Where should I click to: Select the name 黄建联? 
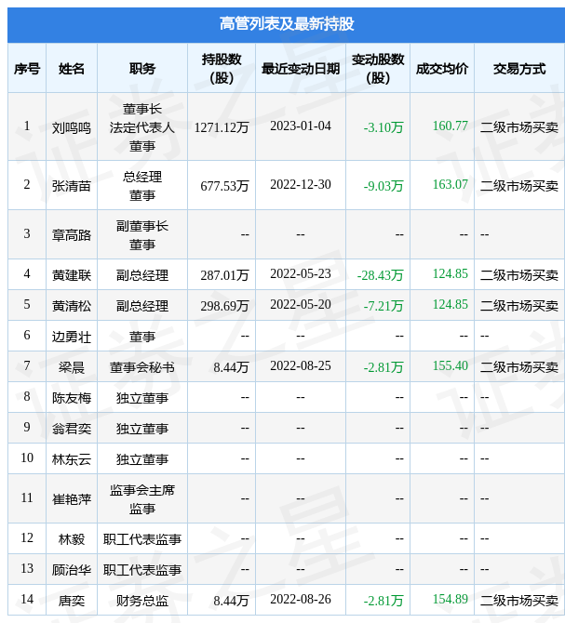[72, 275]
